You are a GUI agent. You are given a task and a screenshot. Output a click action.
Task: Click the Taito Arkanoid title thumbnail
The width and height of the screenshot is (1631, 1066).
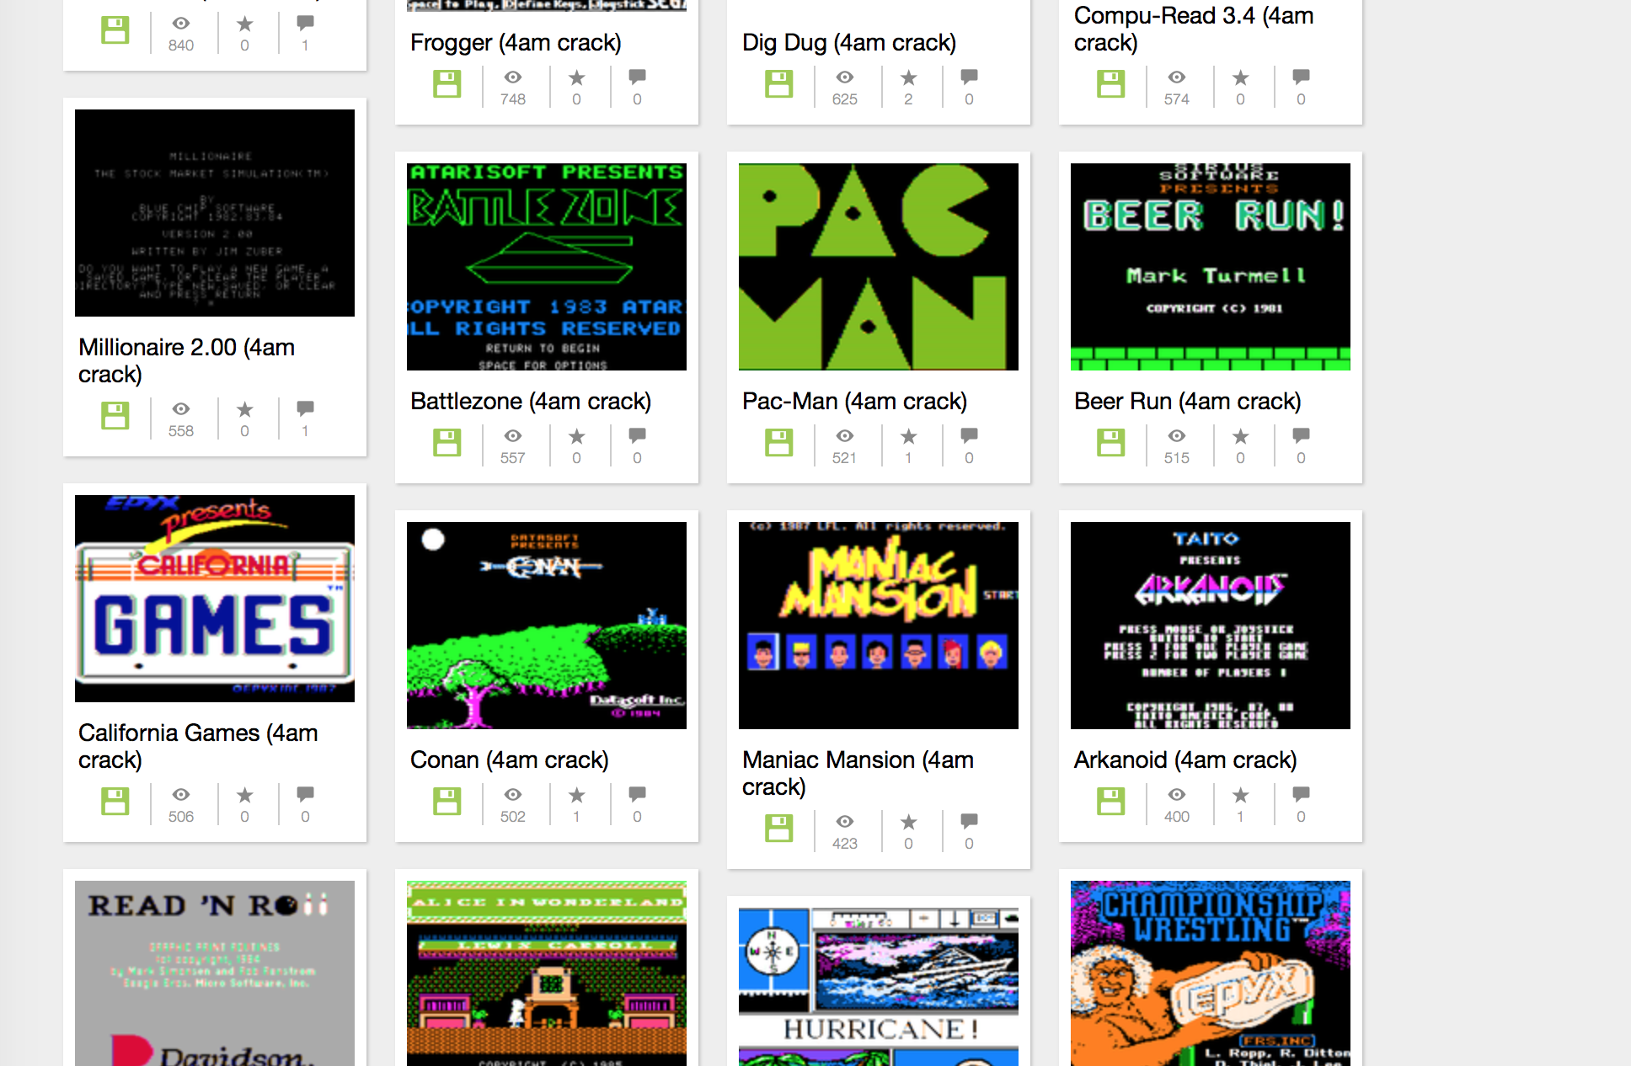coord(1211,626)
